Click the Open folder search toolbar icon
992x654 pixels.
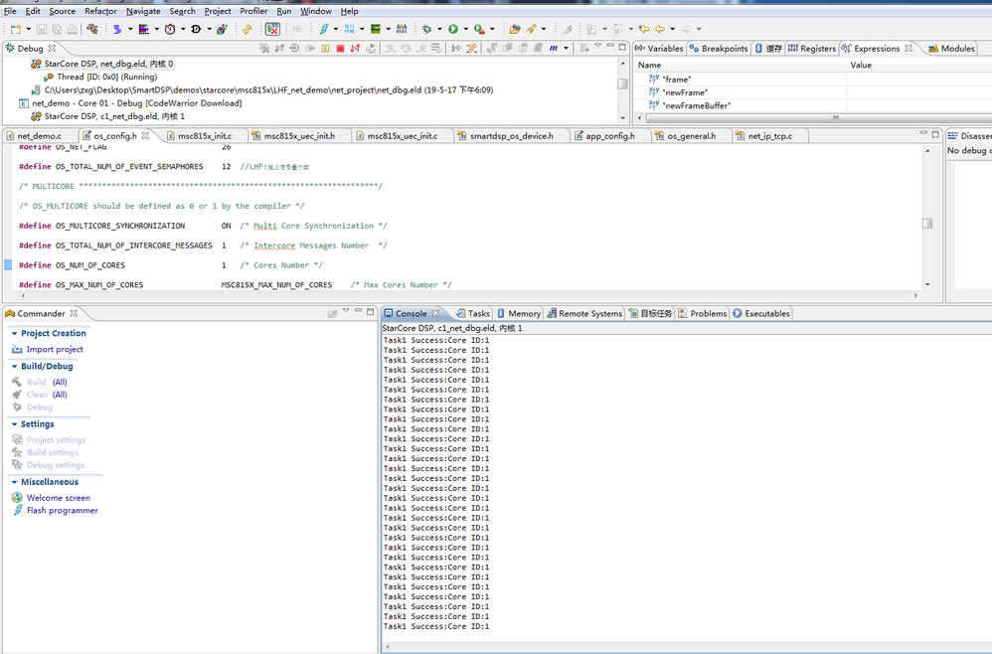(x=515, y=29)
